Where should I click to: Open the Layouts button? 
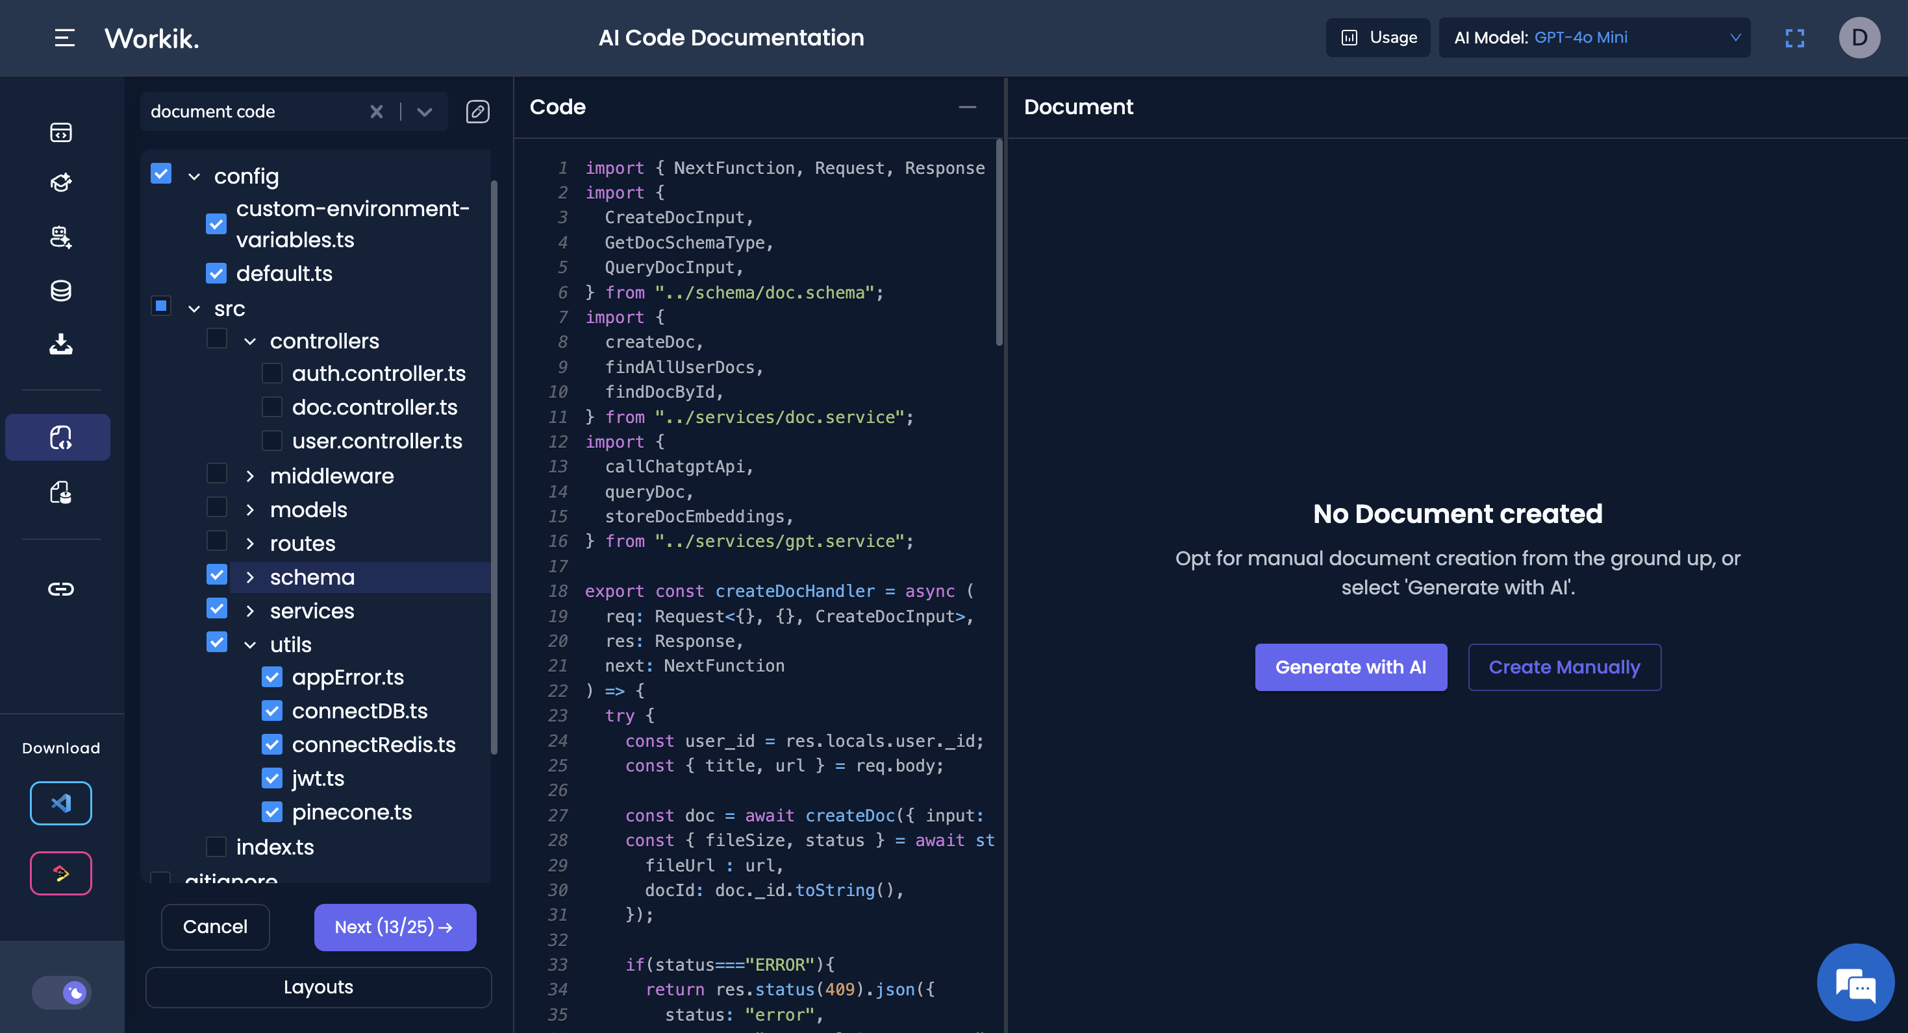click(318, 987)
